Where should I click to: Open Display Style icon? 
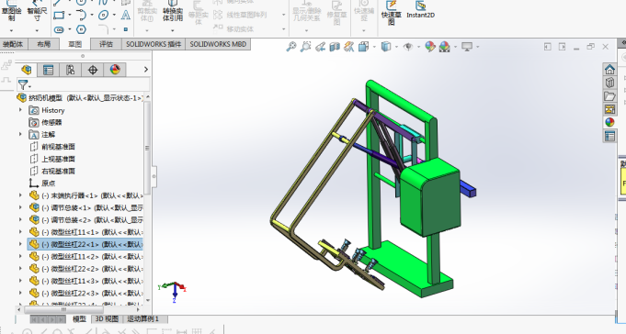point(386,47)
